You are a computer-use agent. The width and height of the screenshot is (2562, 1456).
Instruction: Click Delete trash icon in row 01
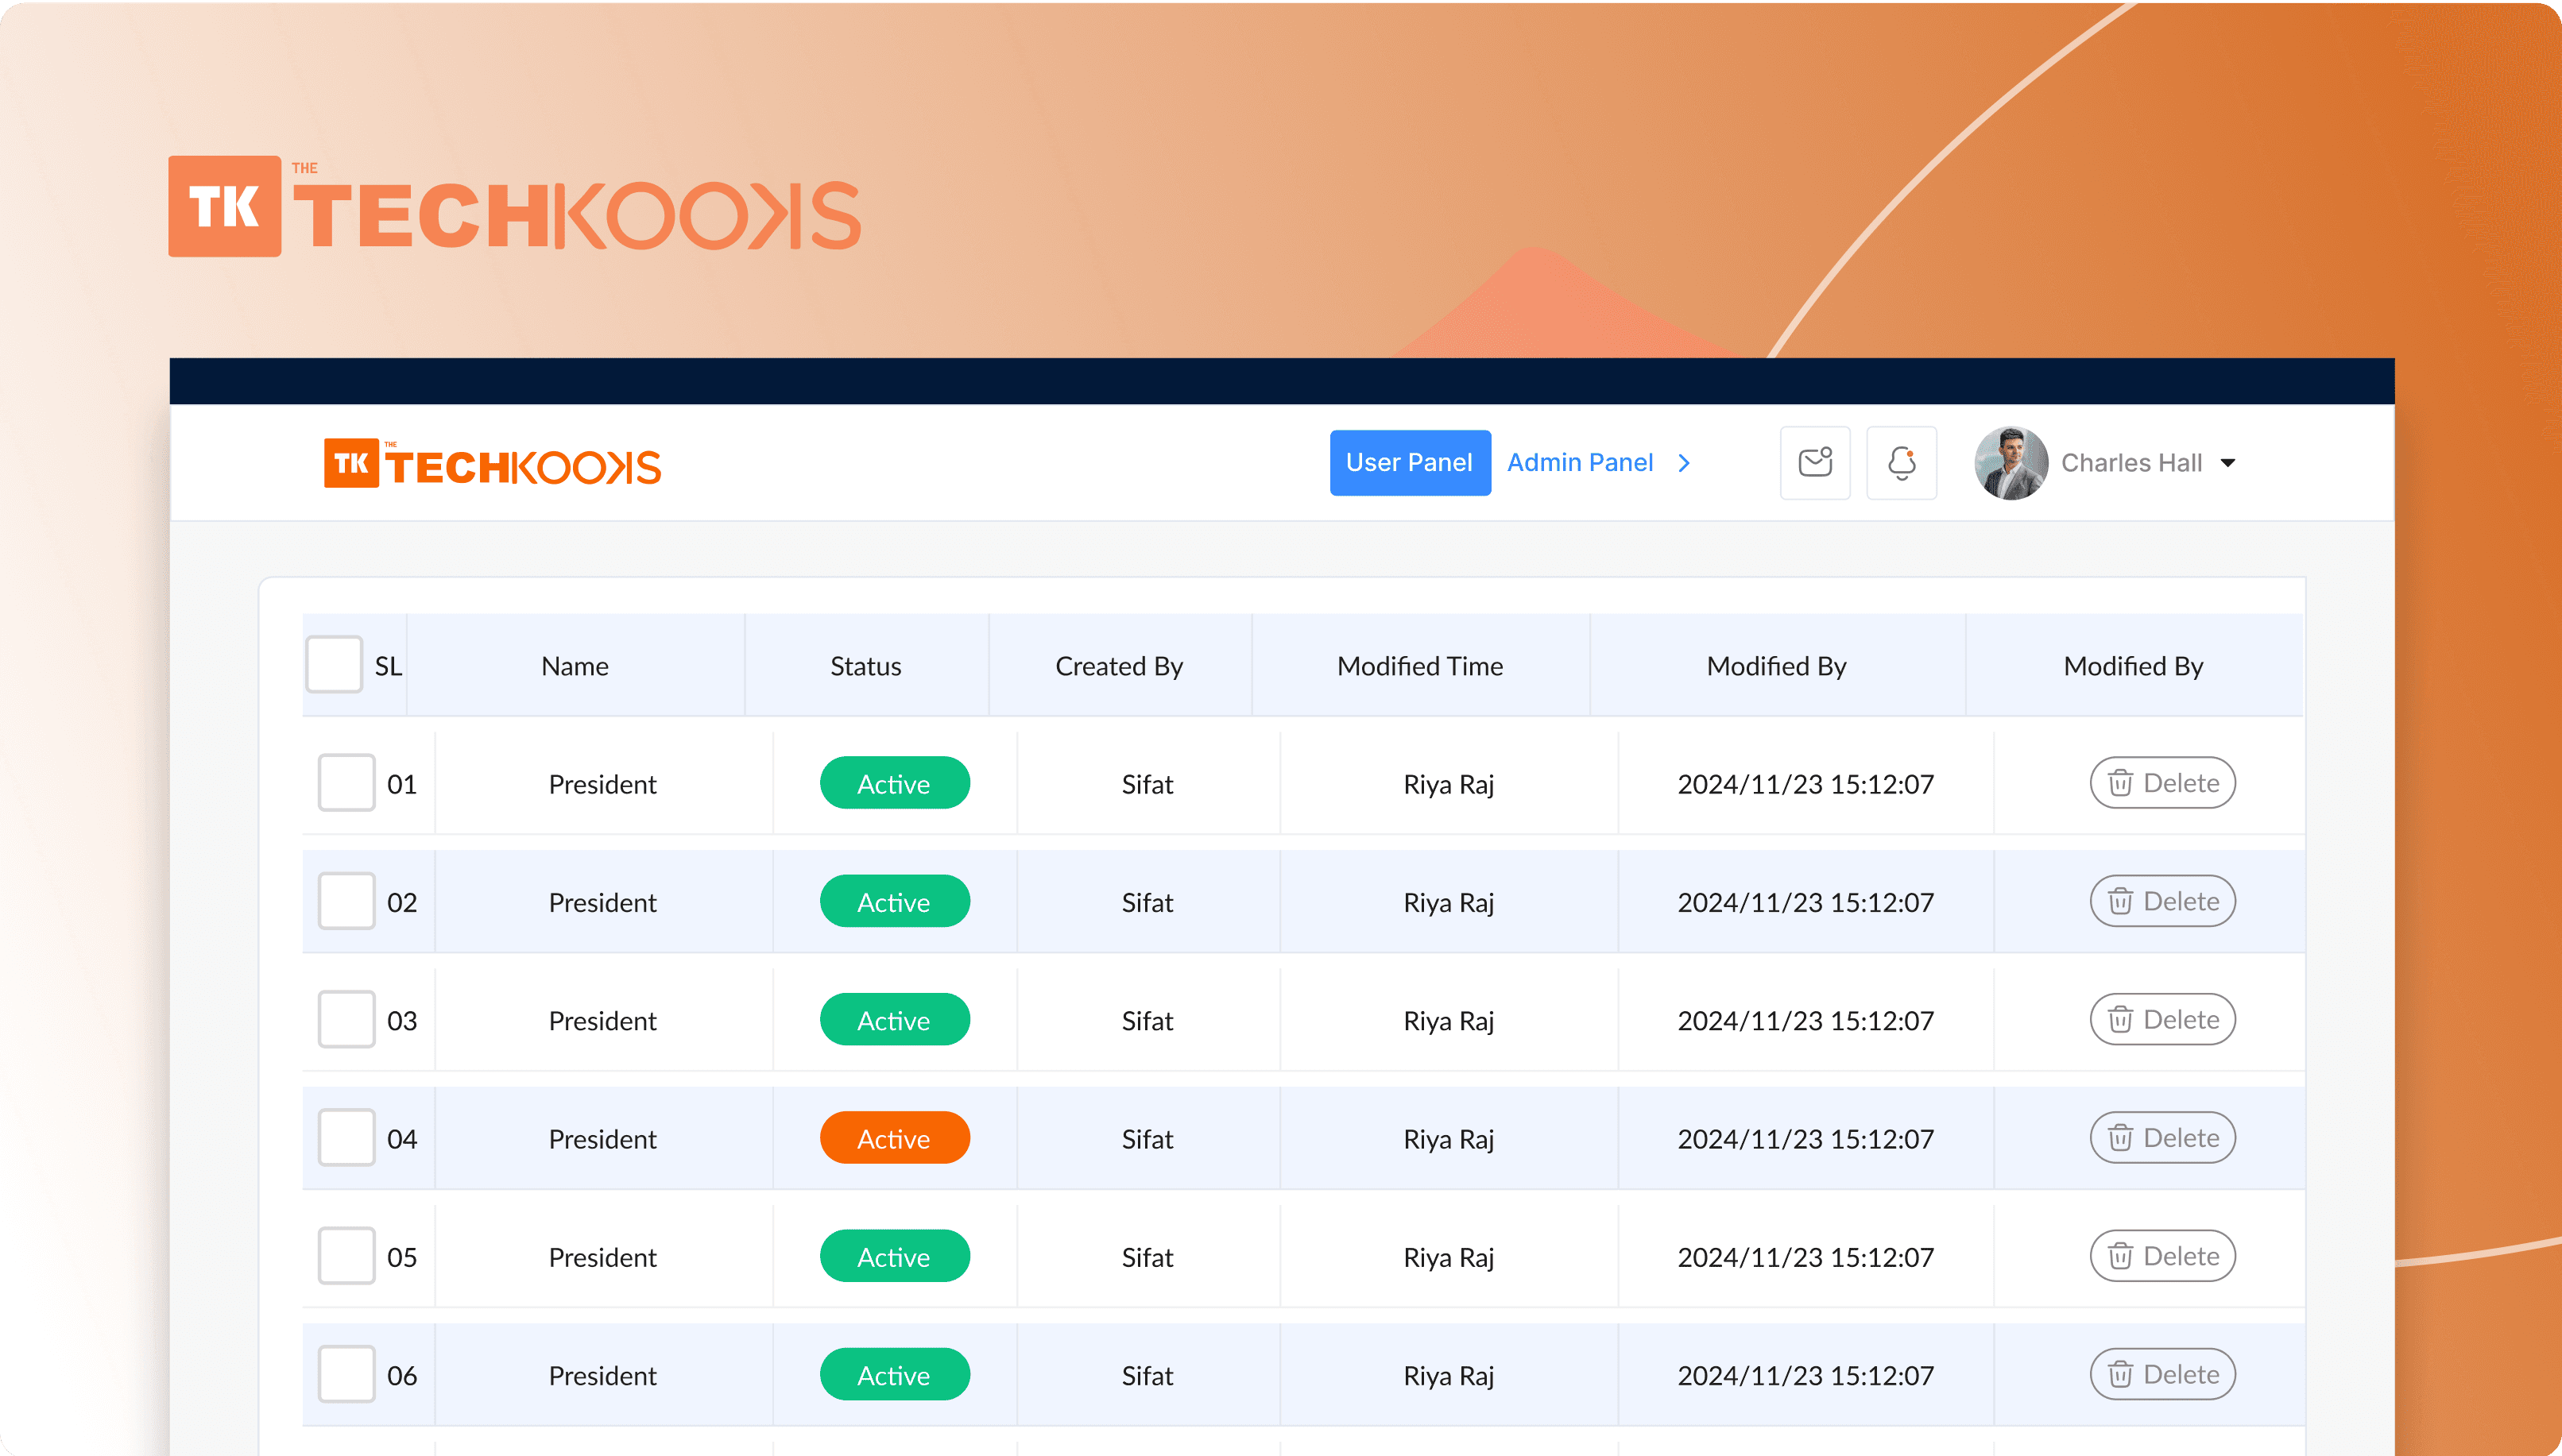point(2120,783)
